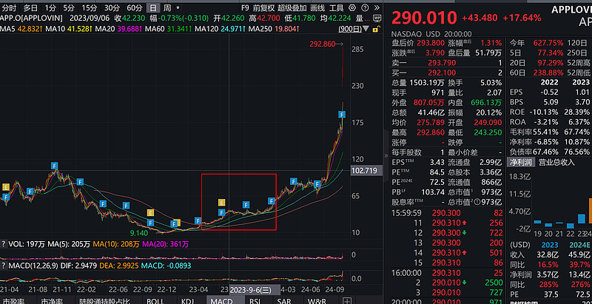Screen dimensions: 592x304
Task: Click the F9 button
Action: click(245, 7)
